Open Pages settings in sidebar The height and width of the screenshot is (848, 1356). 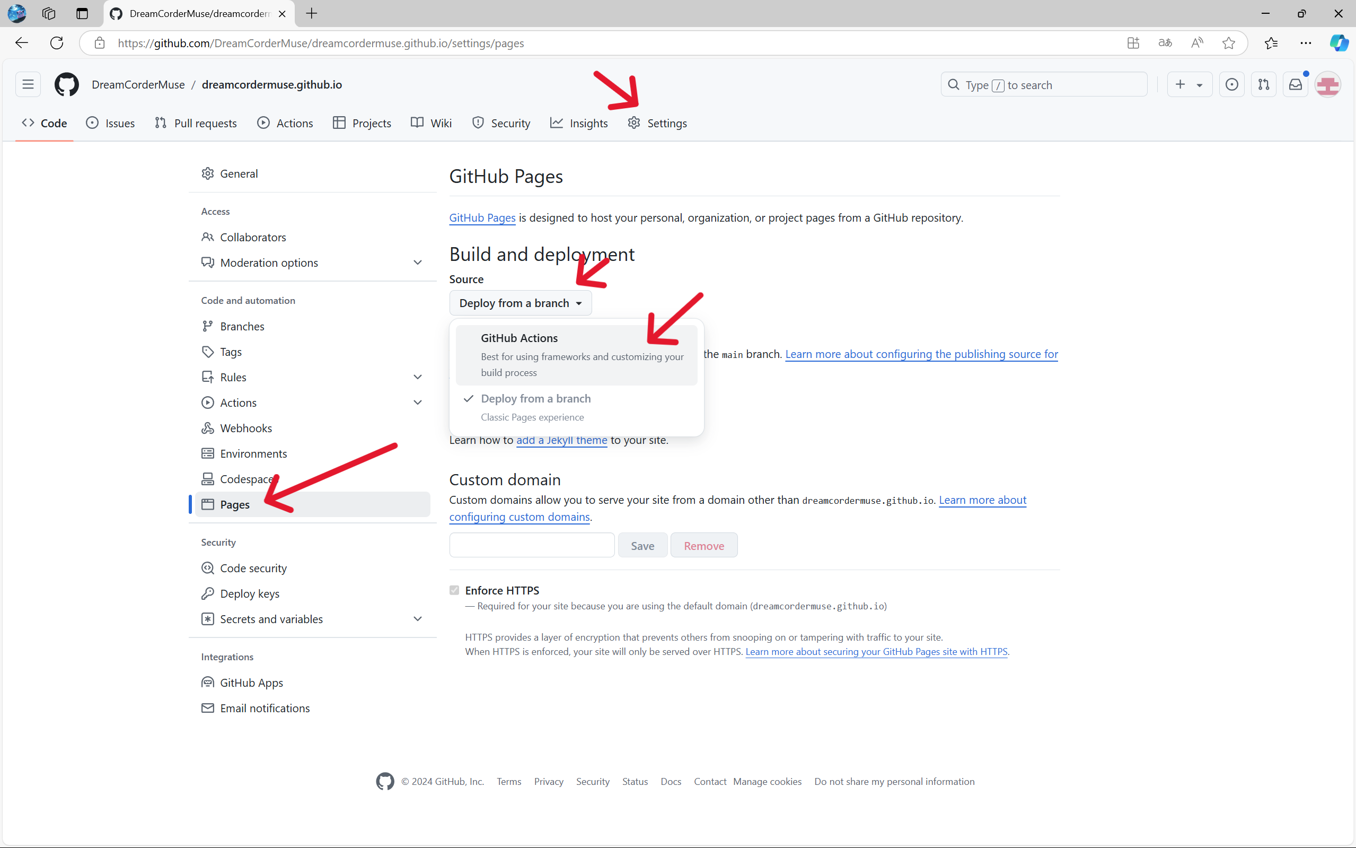coord(312,504)
